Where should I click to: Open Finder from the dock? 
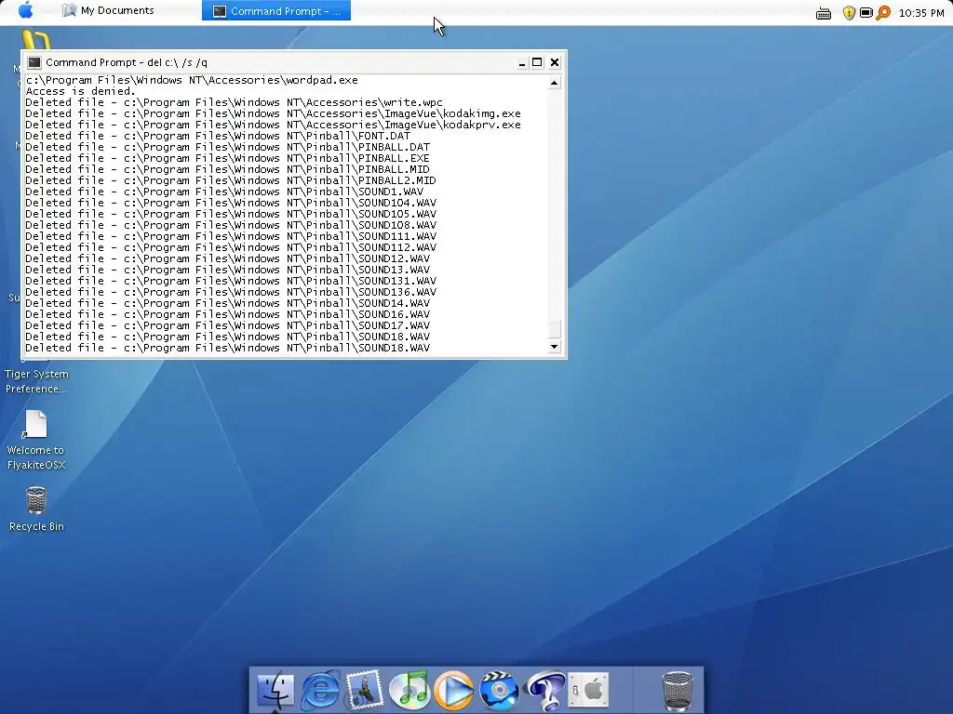pos(275,690)
